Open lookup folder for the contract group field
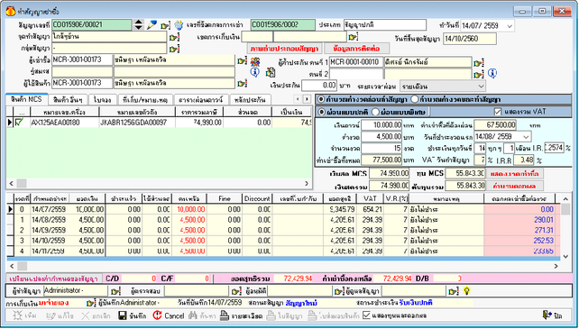 (174, 49)
